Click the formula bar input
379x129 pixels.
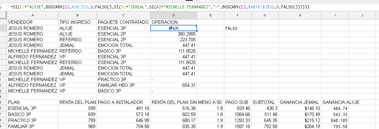pos(193,7)
